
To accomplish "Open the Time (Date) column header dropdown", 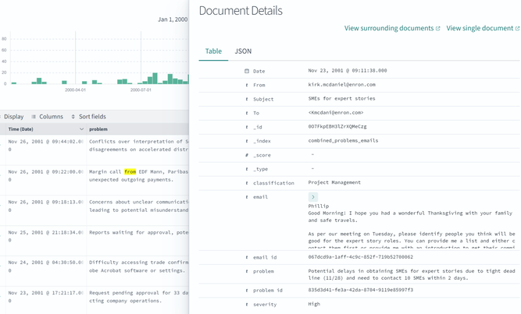I will pos(81,129).
